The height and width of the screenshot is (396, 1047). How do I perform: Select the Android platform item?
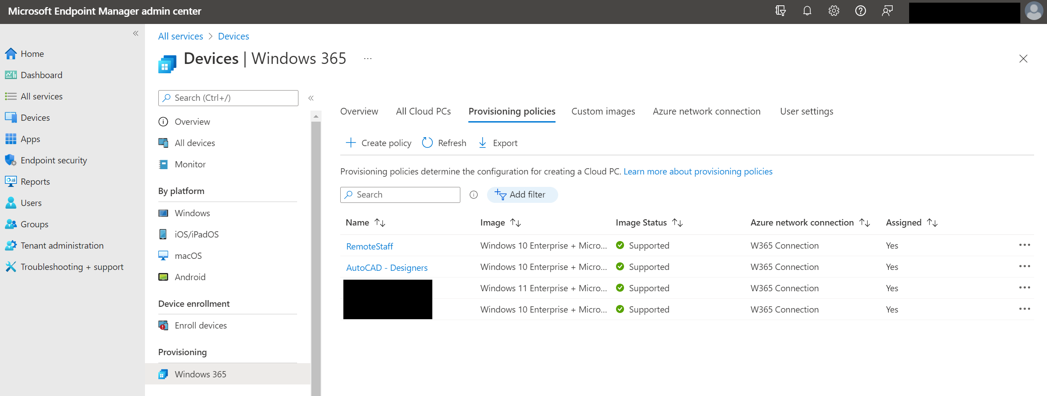[x=182, y=277]
